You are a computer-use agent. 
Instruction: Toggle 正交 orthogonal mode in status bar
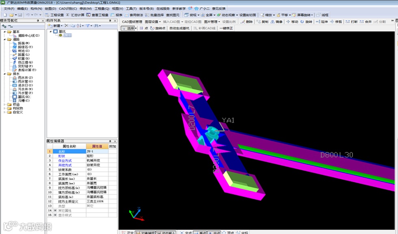(x=128, y=232)
